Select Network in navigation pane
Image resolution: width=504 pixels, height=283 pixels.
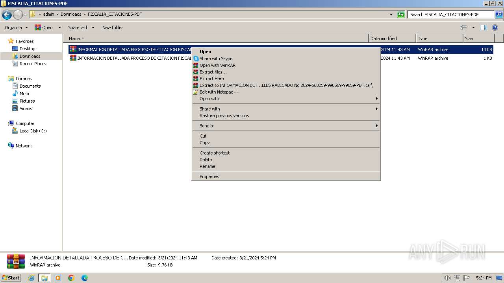point(24,146)
